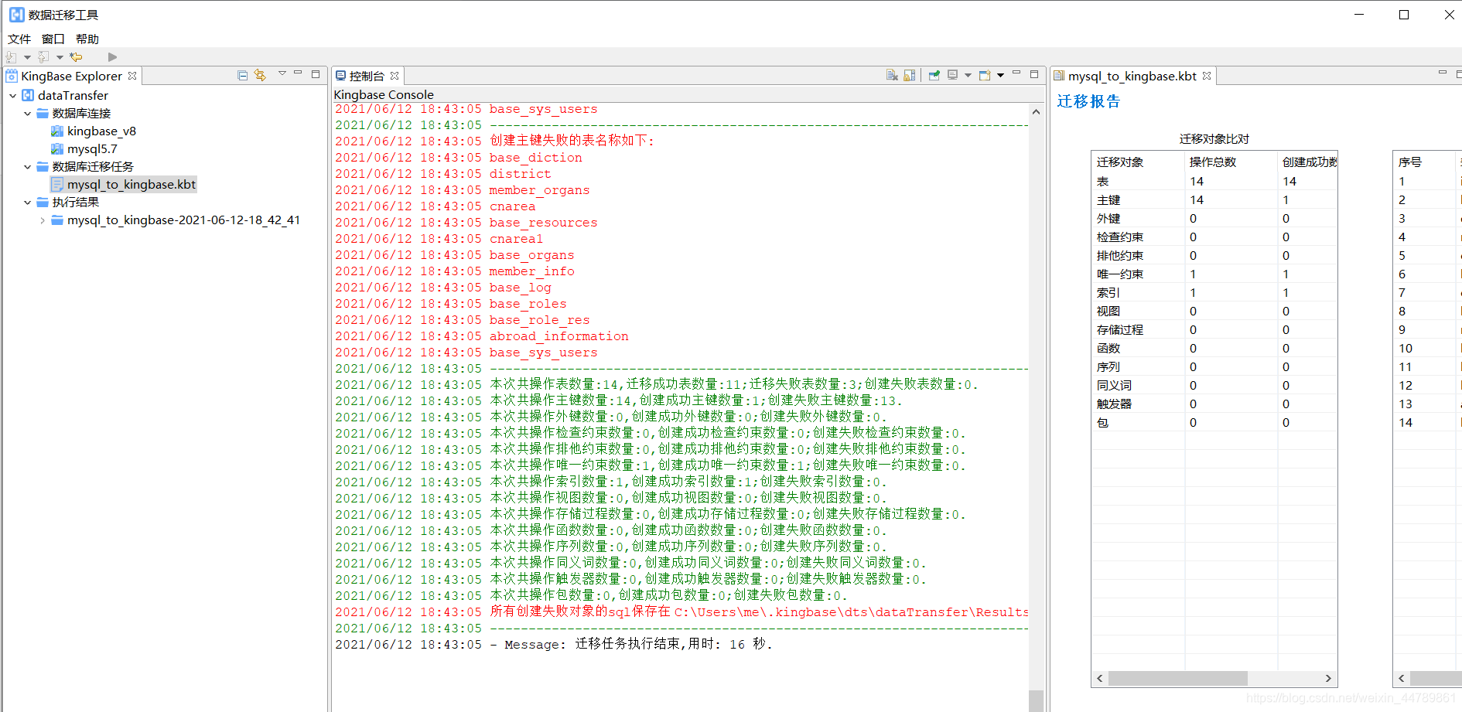Image resolution: width=1462 pixels, height=712 pixels.
Task: Click the import toolbar icon
Action: click(x=11, y=57)
